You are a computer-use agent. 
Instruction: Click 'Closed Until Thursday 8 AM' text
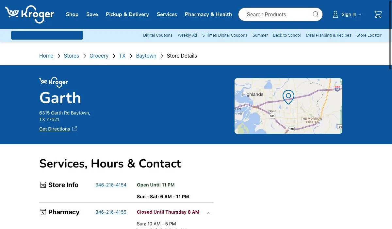[168, 212]
